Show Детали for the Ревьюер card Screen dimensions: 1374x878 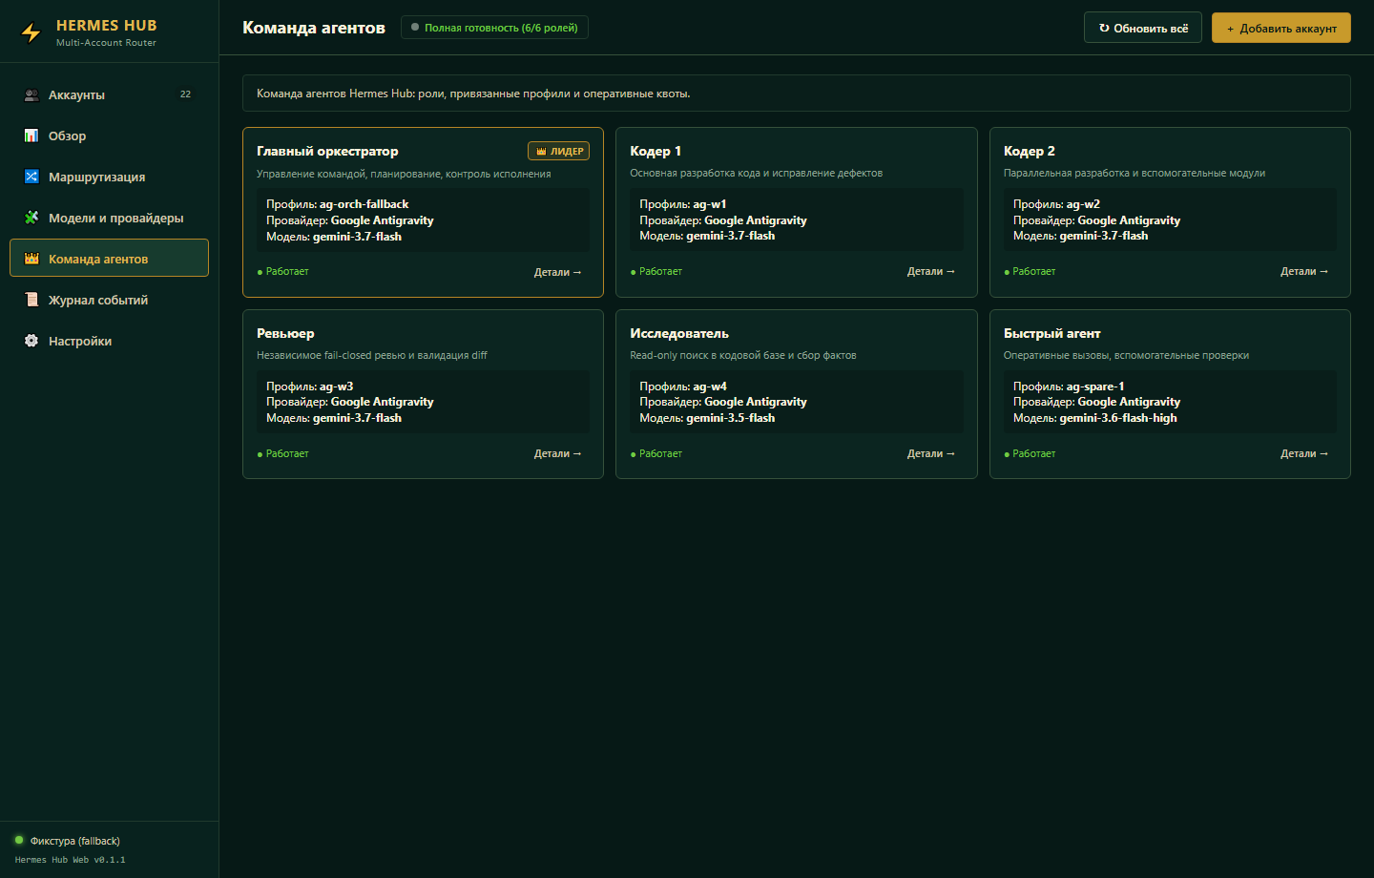click(x=557, y=453)
